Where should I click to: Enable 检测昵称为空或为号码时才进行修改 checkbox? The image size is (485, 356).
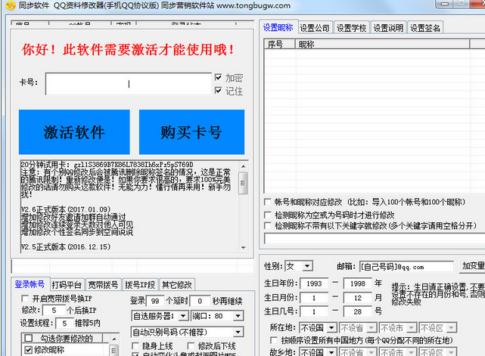click(x=268, y=215)
